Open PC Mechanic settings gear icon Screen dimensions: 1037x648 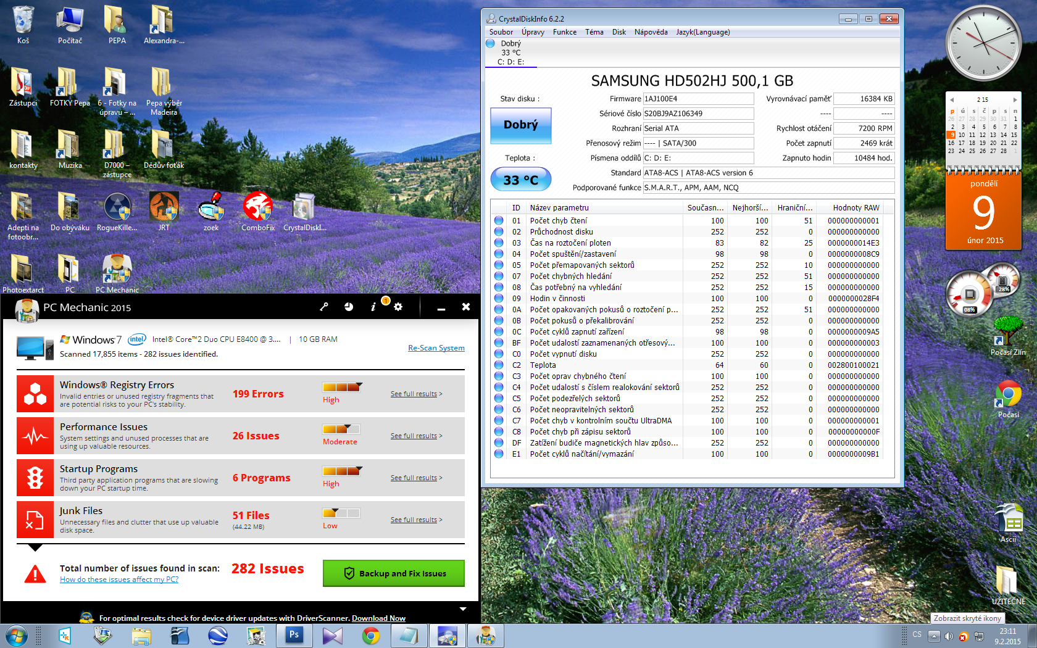point(398,307)
